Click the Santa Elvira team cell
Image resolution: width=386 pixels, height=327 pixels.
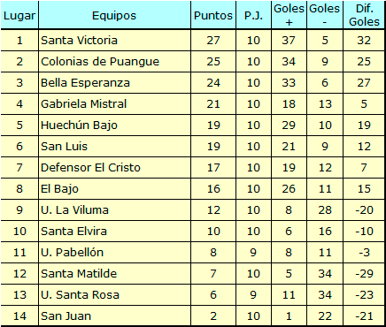click(114, 232)
